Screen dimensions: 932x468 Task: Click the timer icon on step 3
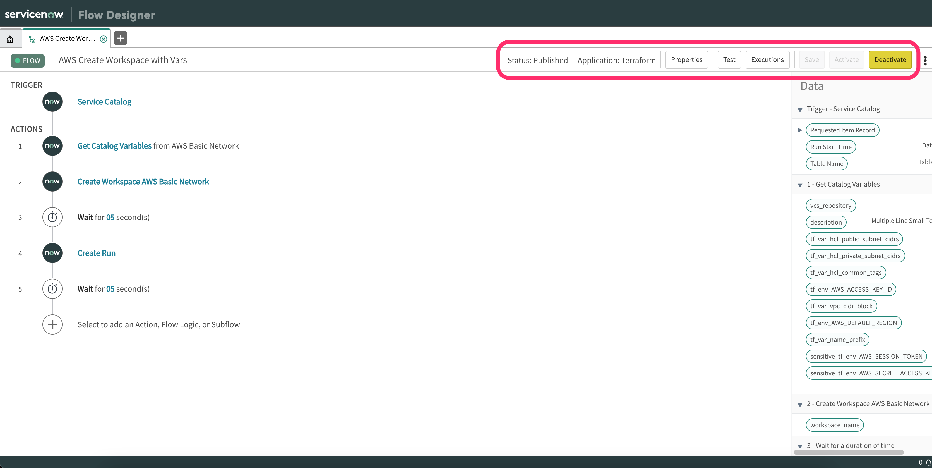[52, 217]
